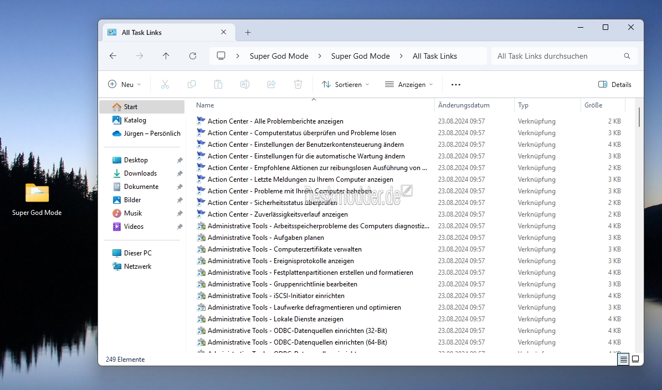Refresh the folder view
Image resolution: width=662 pixels, height=390 pixels.
point(193,56)
